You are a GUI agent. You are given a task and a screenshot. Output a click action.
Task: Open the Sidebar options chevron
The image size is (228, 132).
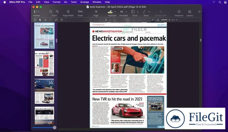coord(38,11)
